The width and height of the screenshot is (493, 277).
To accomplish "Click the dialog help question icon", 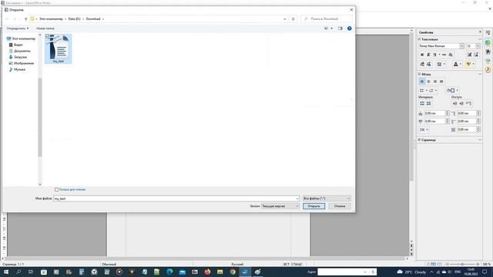I will pyautogui.click(x=349, y=28).
